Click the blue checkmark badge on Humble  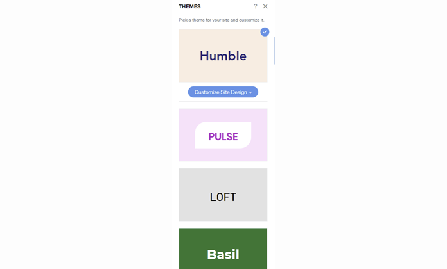click(265, 32)
